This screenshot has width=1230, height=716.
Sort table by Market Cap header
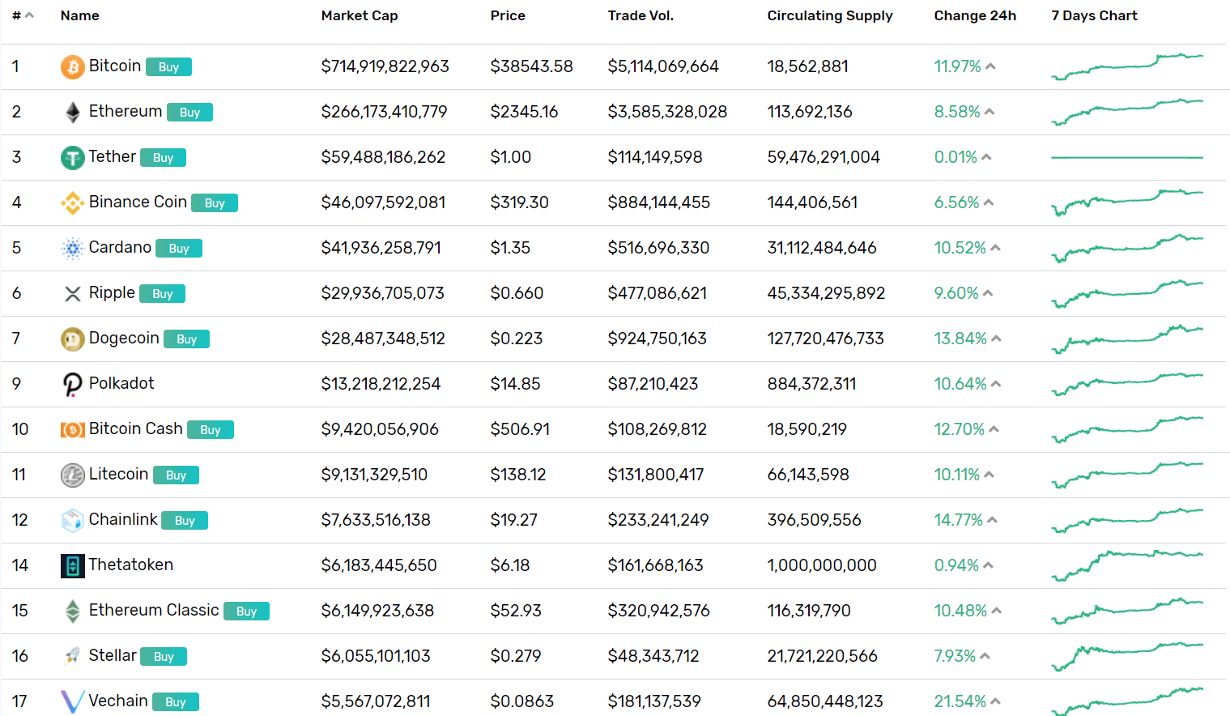point(360,15)
